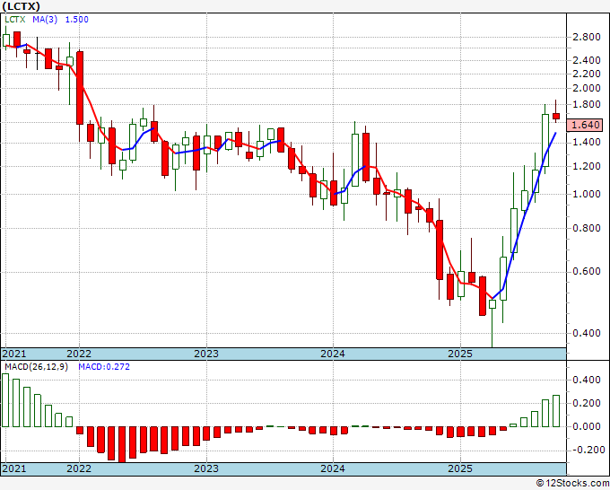Viewport: 610px width, 490px height.
Task: Select 2022 on the price chart time axis
Action: tap(79, 354)
